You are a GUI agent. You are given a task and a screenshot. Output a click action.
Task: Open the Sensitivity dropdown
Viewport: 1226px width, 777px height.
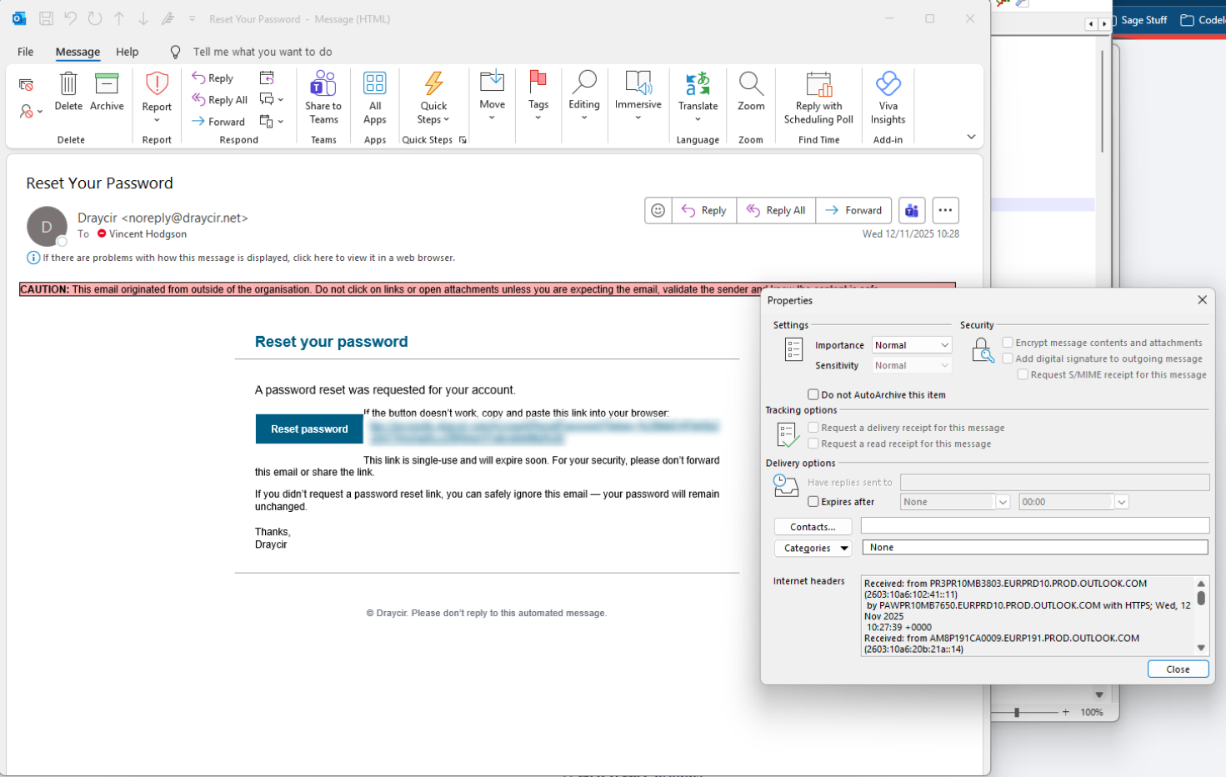(x=912, y=365)
